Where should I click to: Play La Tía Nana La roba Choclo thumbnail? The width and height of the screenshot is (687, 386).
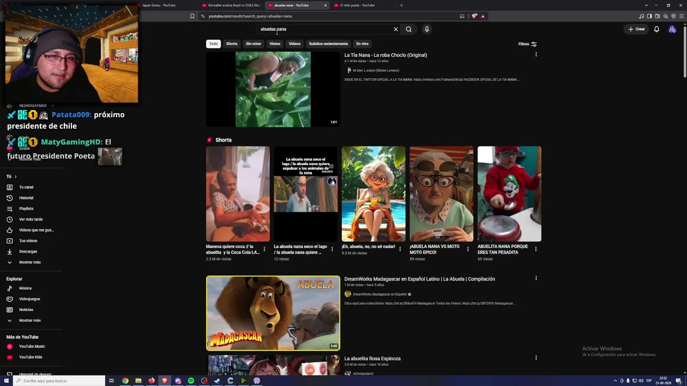(273, 90)
